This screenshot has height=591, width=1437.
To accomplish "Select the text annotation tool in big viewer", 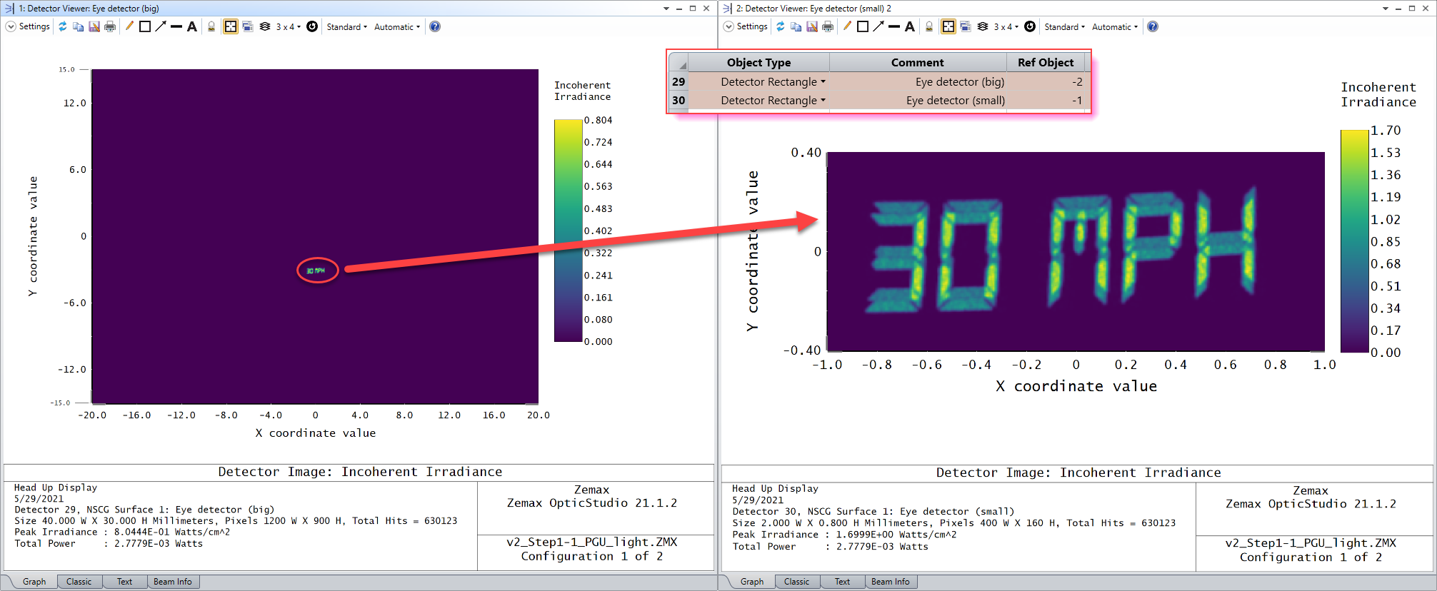I will (192, 26).
